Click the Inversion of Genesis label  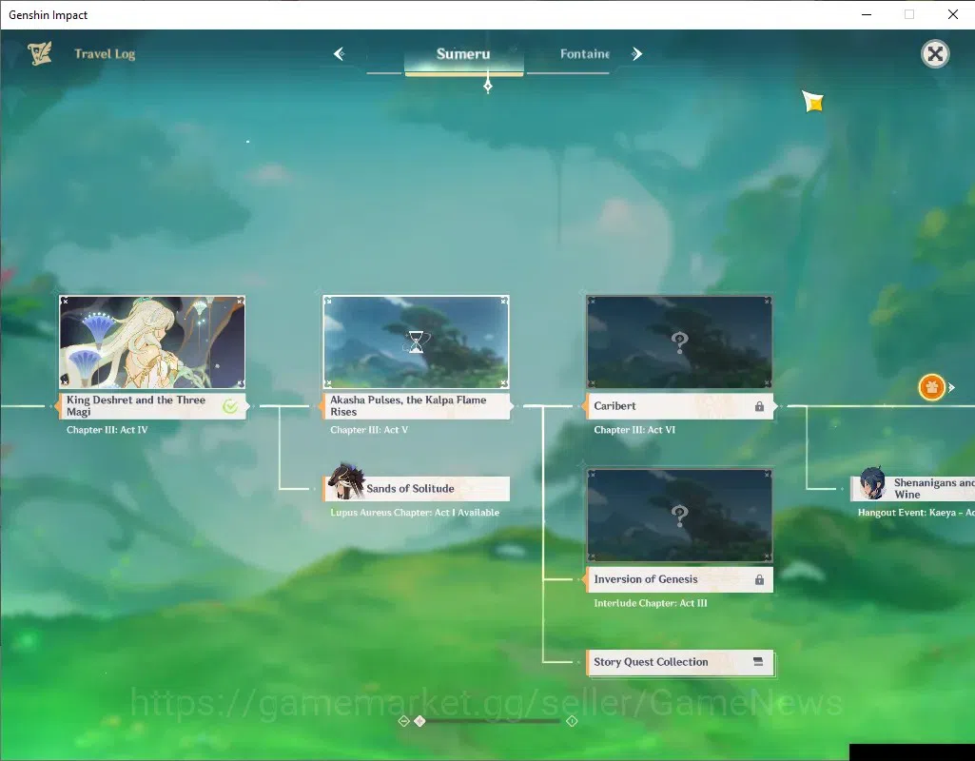tap(679, 579)
